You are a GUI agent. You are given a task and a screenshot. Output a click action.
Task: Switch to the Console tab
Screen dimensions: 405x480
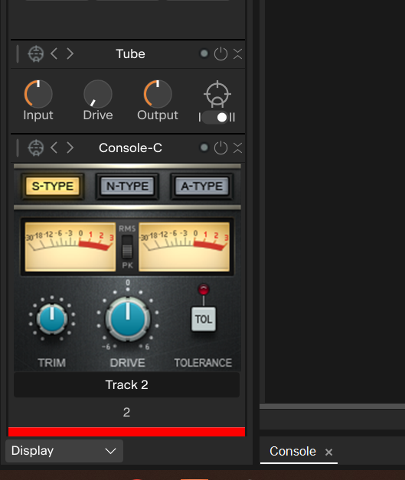292,451
